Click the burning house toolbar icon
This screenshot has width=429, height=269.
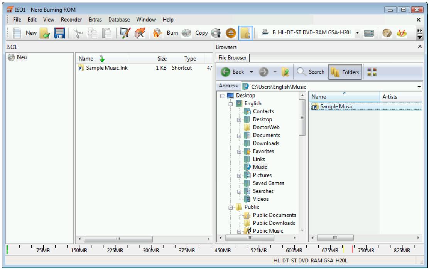pyautogui.click(x=140, y=33)
